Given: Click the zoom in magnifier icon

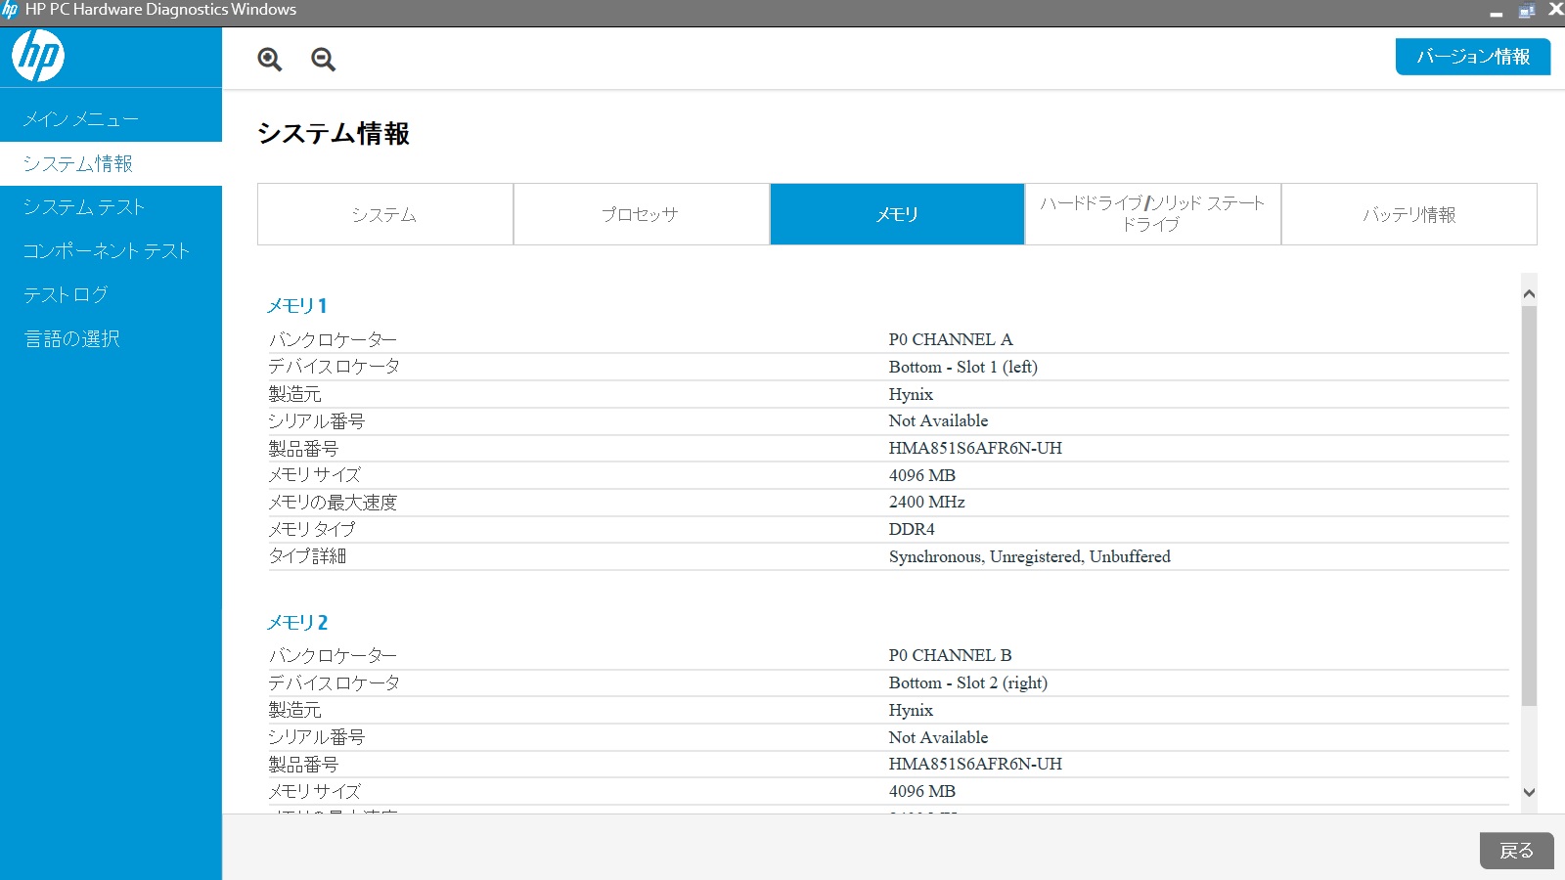Looking at the screenshot, I should tap(269, 60).
